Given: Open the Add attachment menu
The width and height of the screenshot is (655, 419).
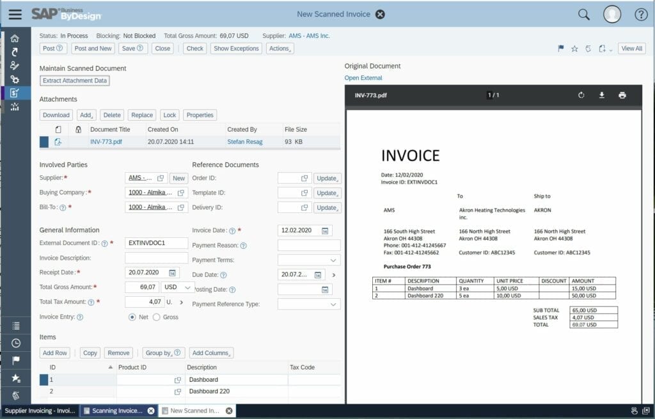Looking at the screenshot, I should coord(86,115).
